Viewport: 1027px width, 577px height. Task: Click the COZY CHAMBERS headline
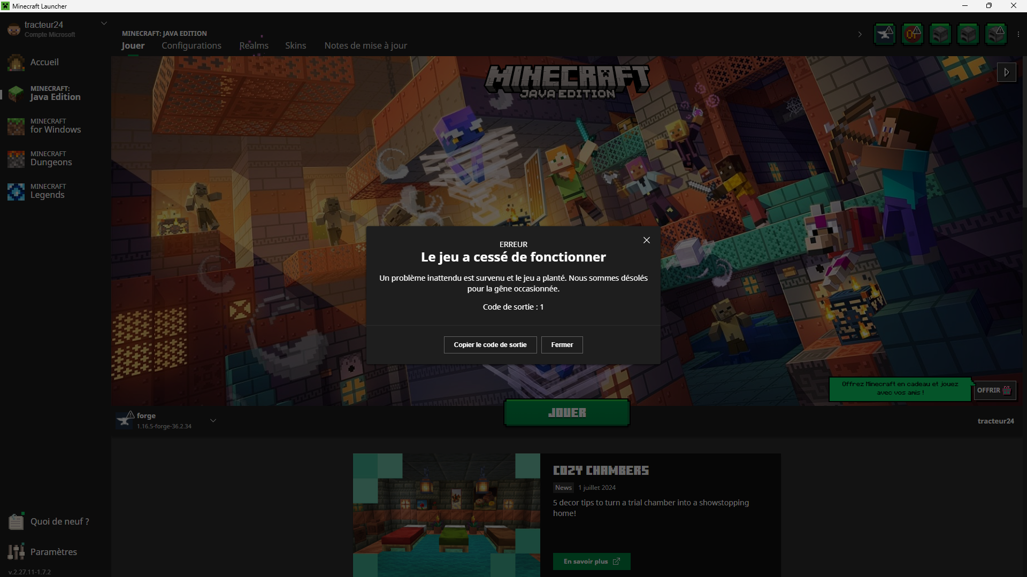point(601,471)
